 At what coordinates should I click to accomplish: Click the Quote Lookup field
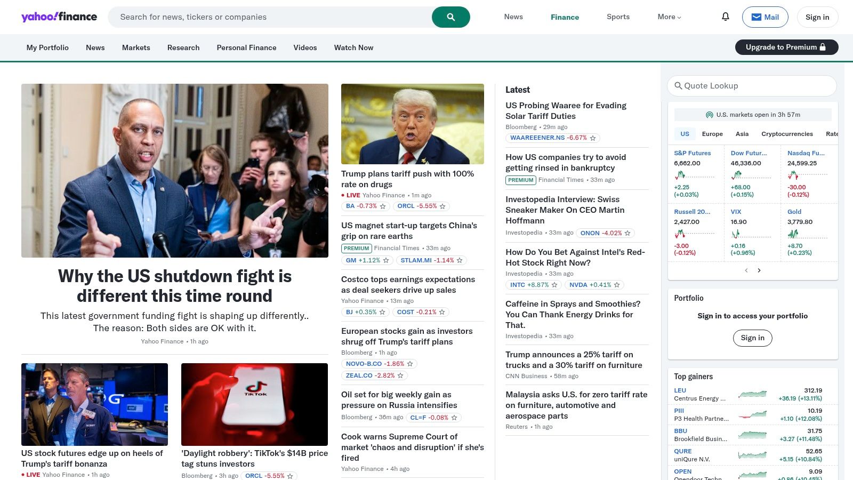point(752,86)
